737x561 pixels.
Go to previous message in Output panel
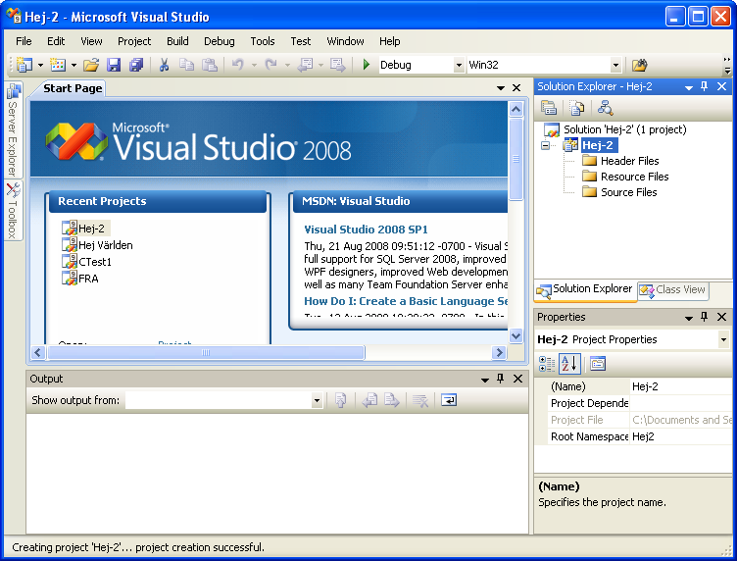[x=369, y=400]
